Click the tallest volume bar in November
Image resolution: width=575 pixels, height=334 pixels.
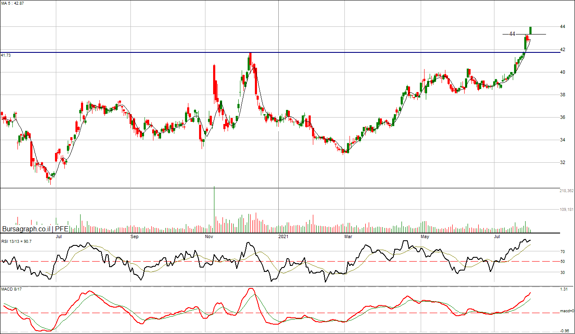pos(214,209)
